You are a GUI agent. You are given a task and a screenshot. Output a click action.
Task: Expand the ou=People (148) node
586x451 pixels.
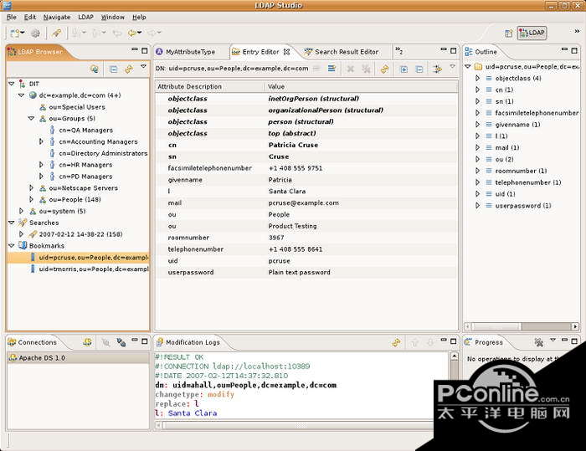[32, 200]
